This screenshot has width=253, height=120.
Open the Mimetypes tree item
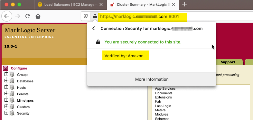(x=25, y=100)
